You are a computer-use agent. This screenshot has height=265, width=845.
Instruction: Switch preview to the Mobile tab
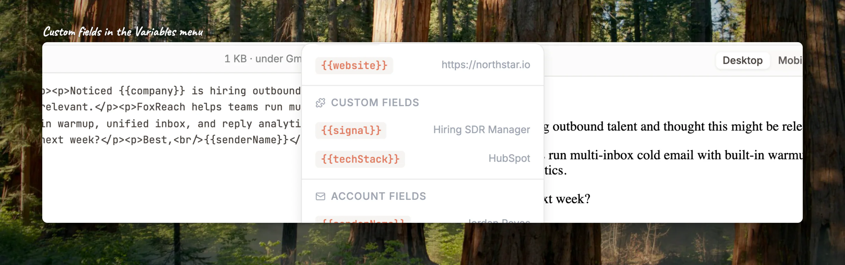click(790, 60)
